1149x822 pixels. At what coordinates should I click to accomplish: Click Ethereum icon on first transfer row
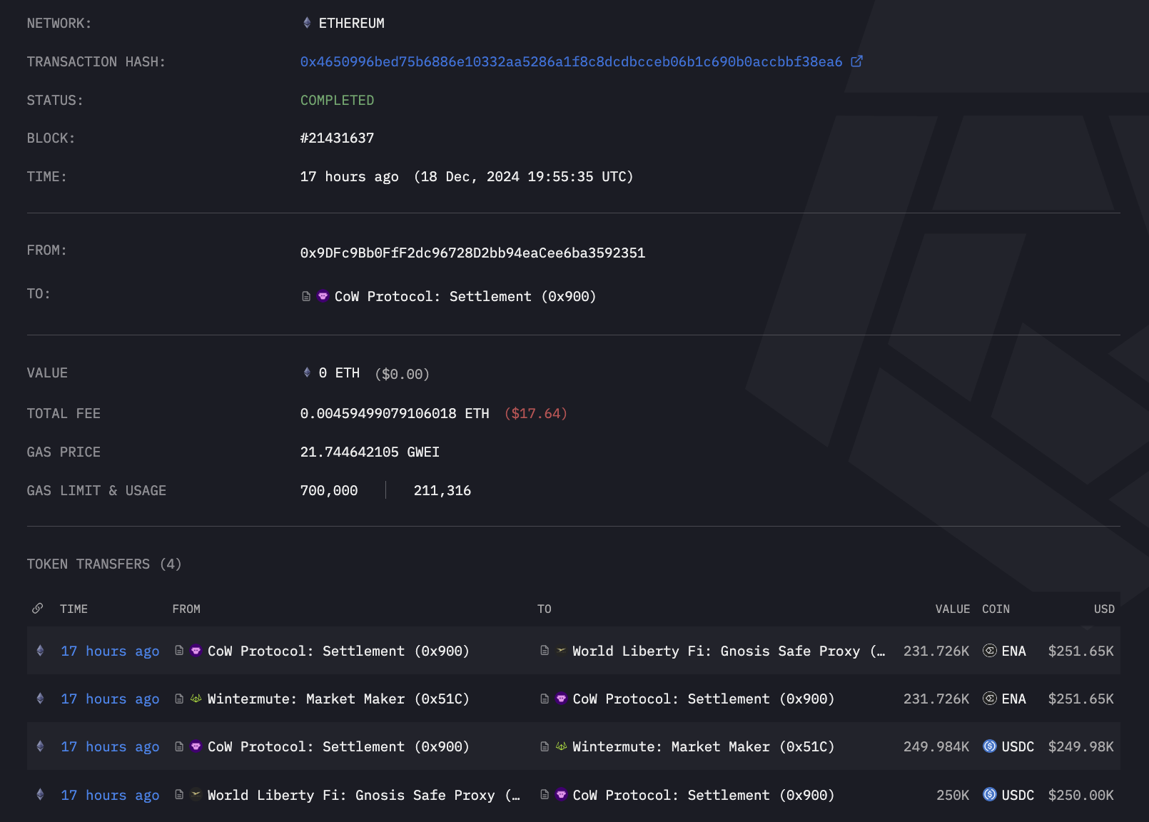click(x=40, y=651)
